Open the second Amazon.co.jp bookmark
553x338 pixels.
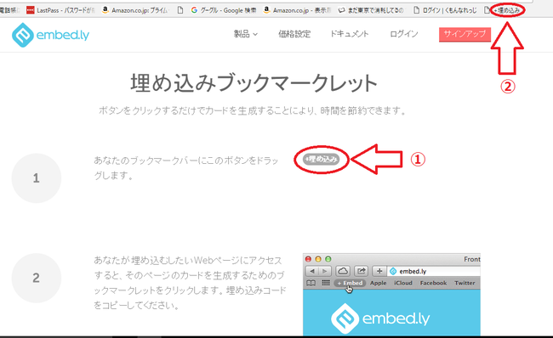[297, 10]
